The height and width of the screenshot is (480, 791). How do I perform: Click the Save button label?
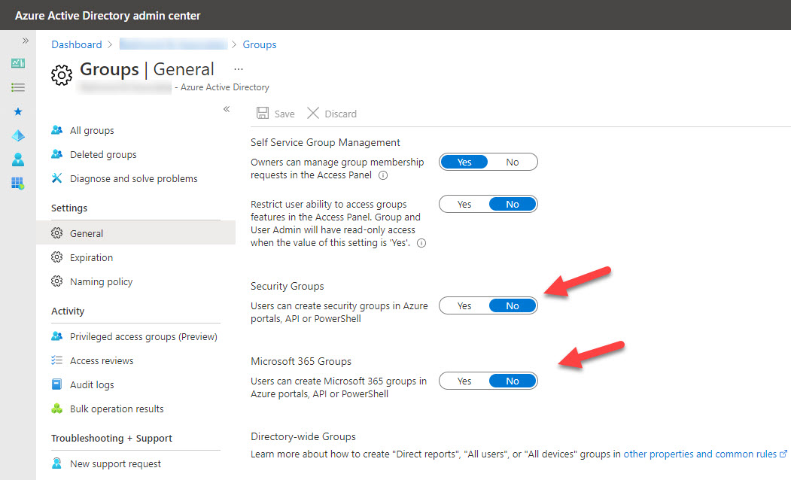284,114
